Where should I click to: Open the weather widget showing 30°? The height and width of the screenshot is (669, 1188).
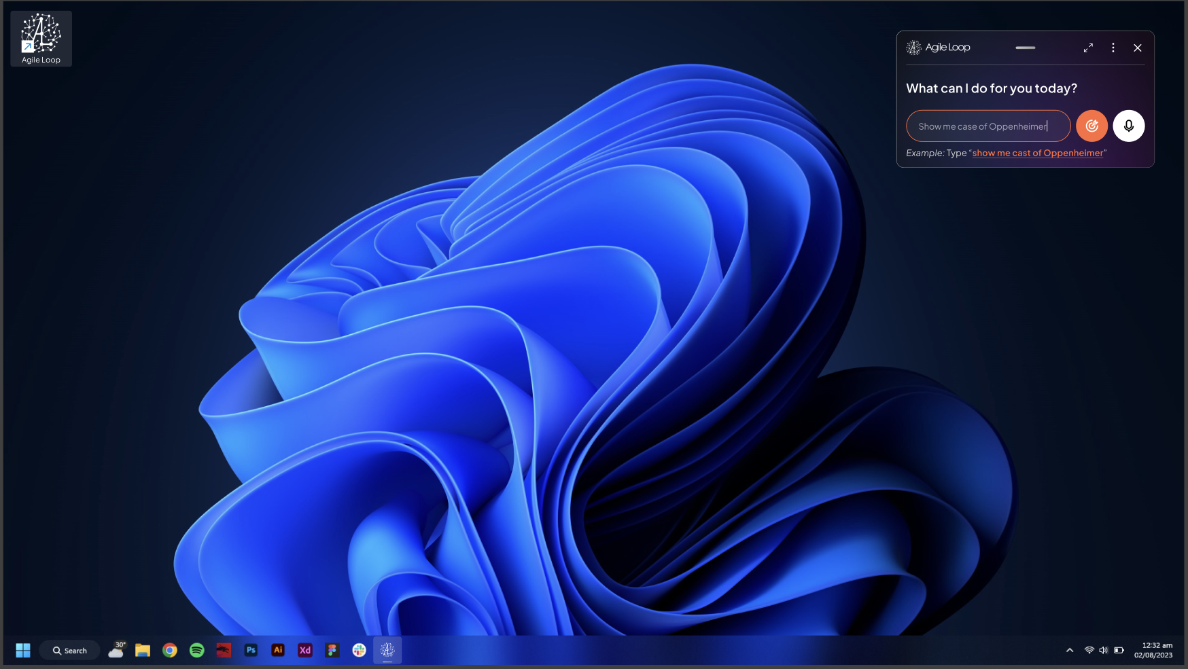(117, 650)
